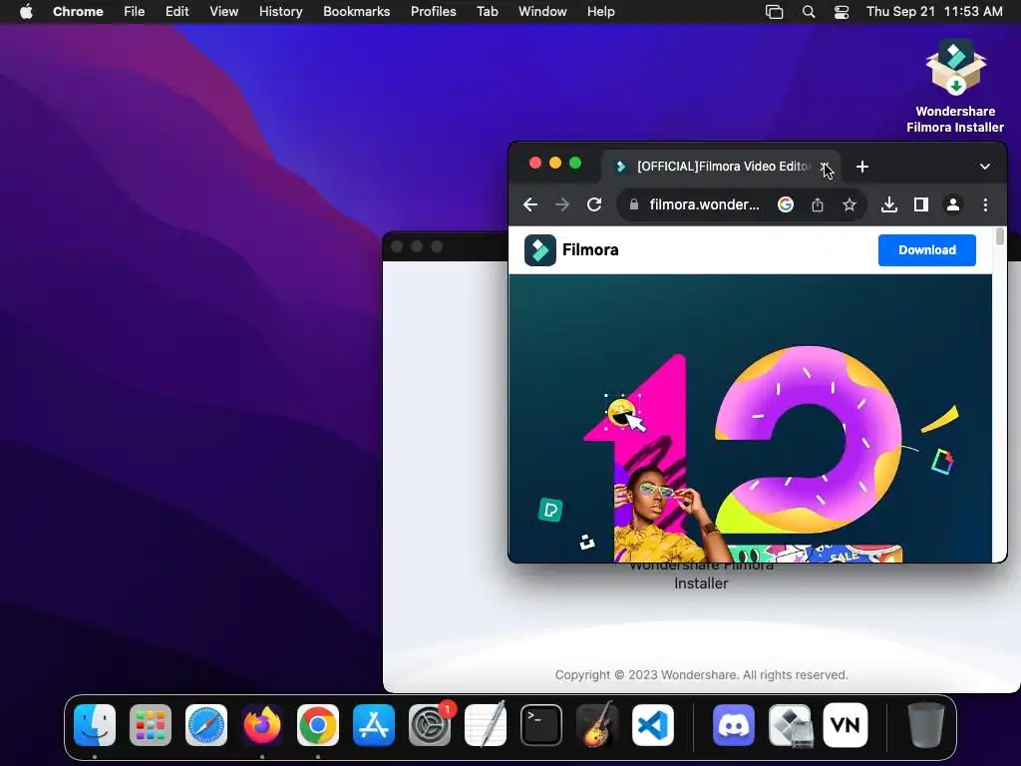Open the Window menu

click(542, 11)
